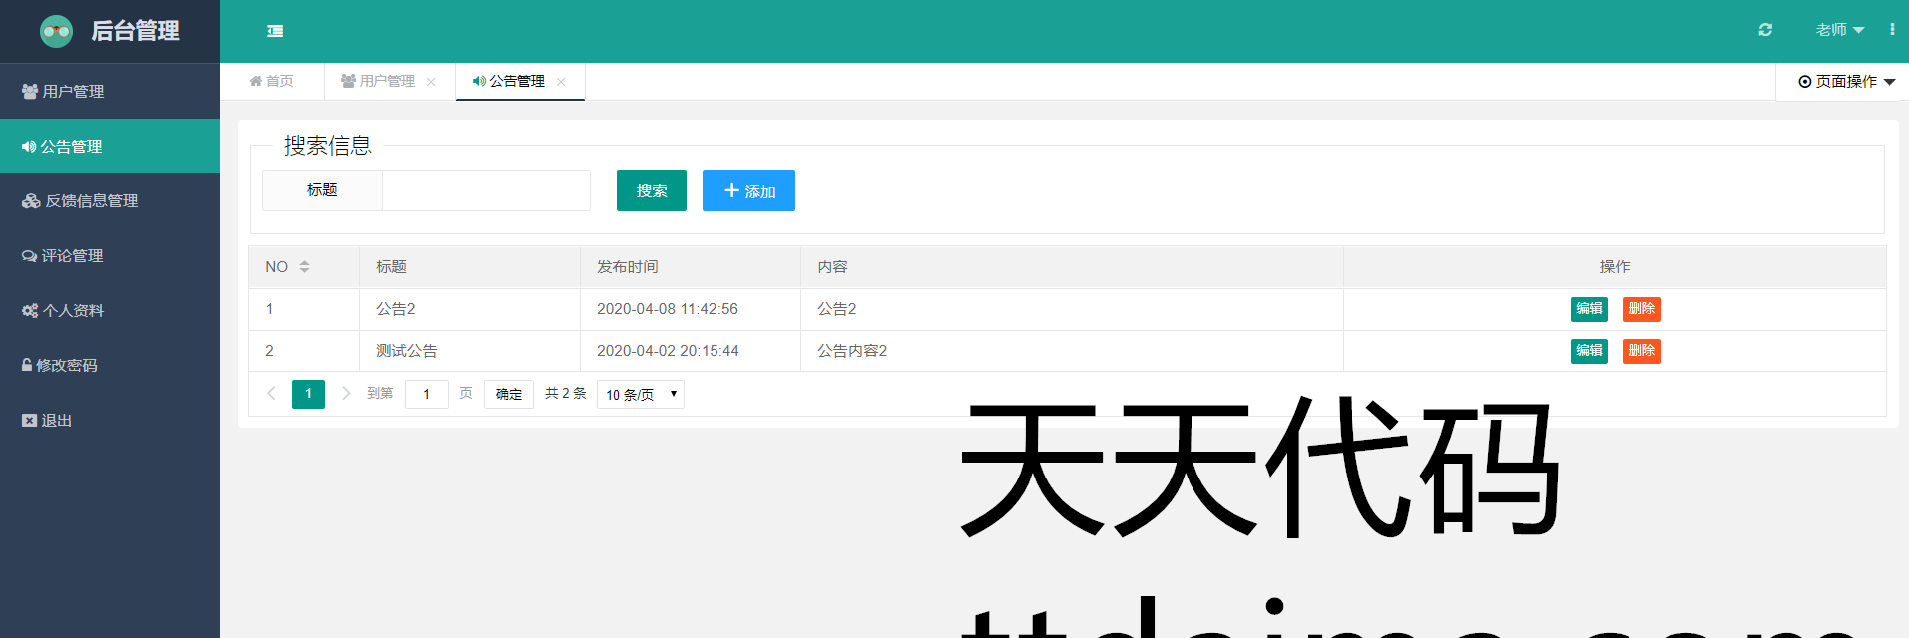Viewport: 1909px width, 638px height.
Task: Go to the next page arrow
Action: tap(346, 394)
